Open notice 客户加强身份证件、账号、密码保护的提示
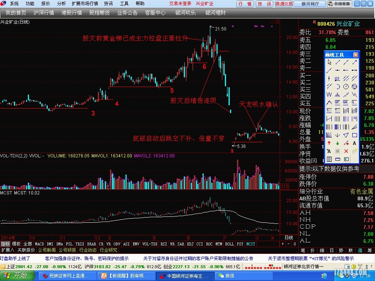The image size is (375, 281). pos(87,259)
